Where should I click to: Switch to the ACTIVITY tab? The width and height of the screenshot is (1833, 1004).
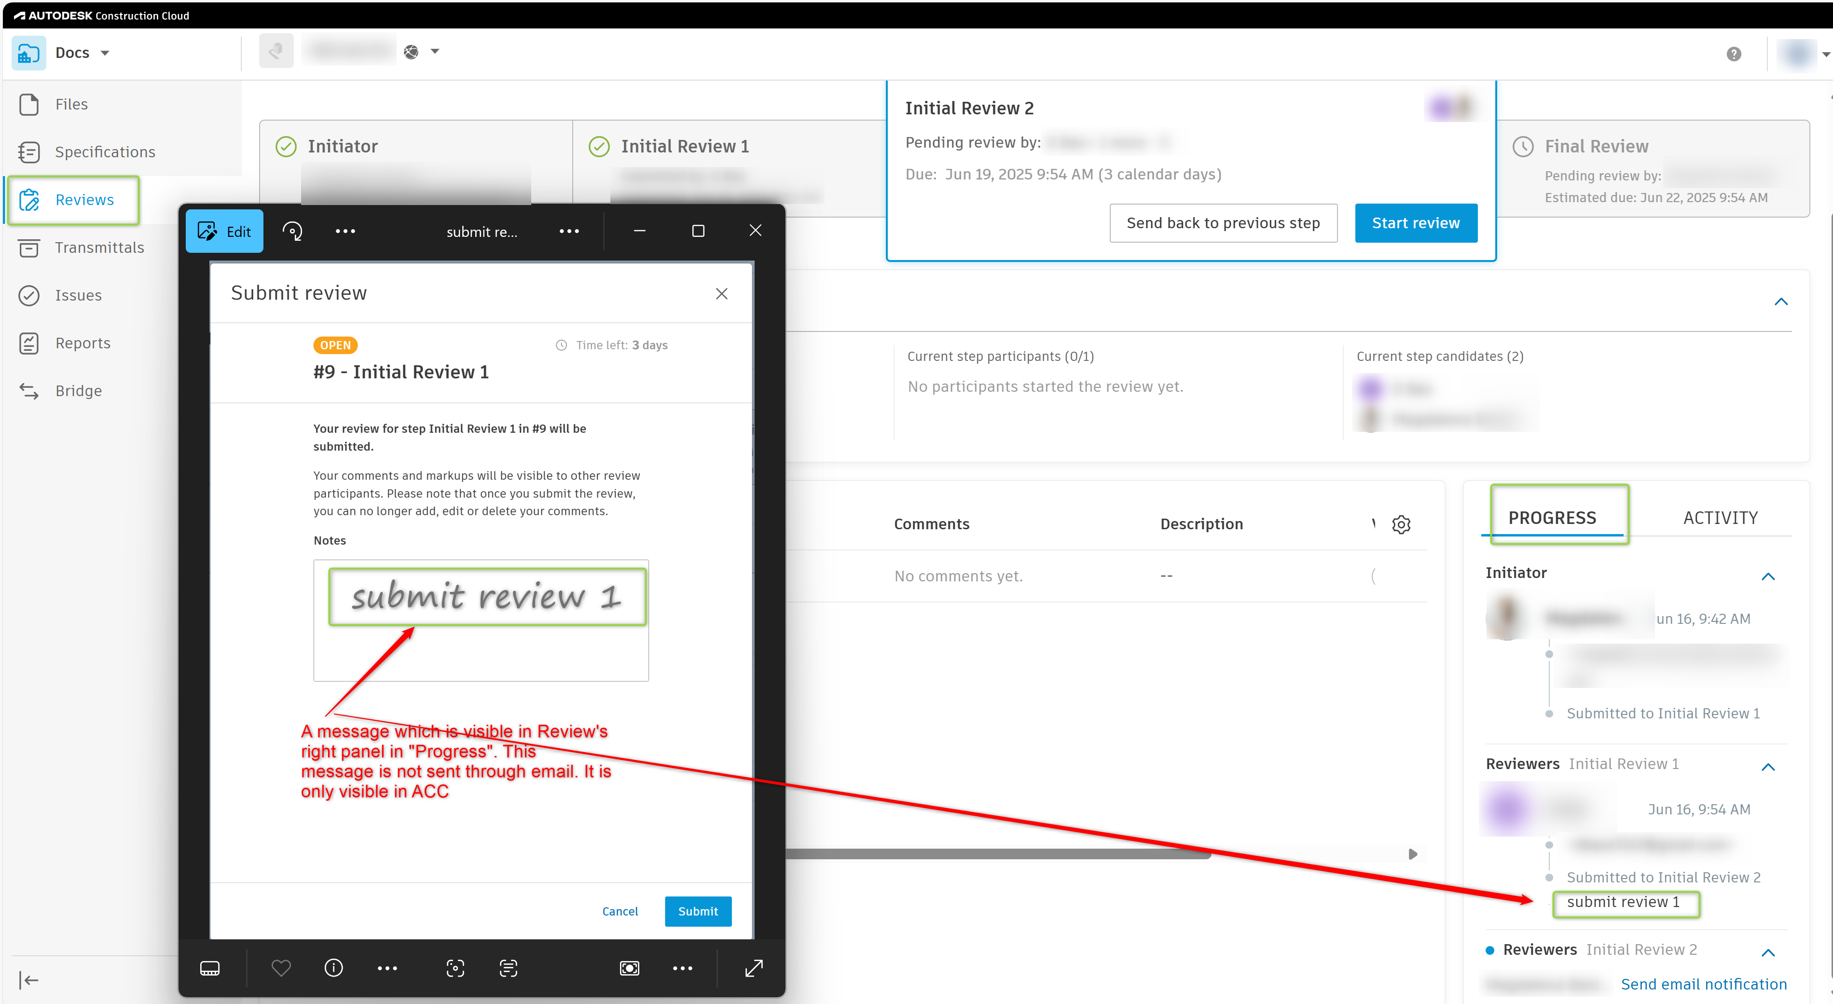pos(1720,518)
